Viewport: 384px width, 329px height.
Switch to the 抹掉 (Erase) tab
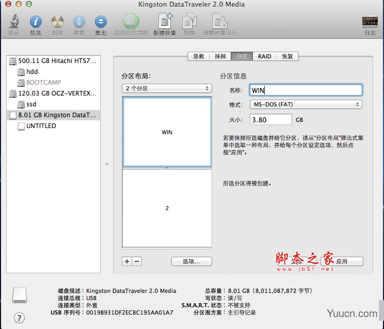(x=220, y=56)
